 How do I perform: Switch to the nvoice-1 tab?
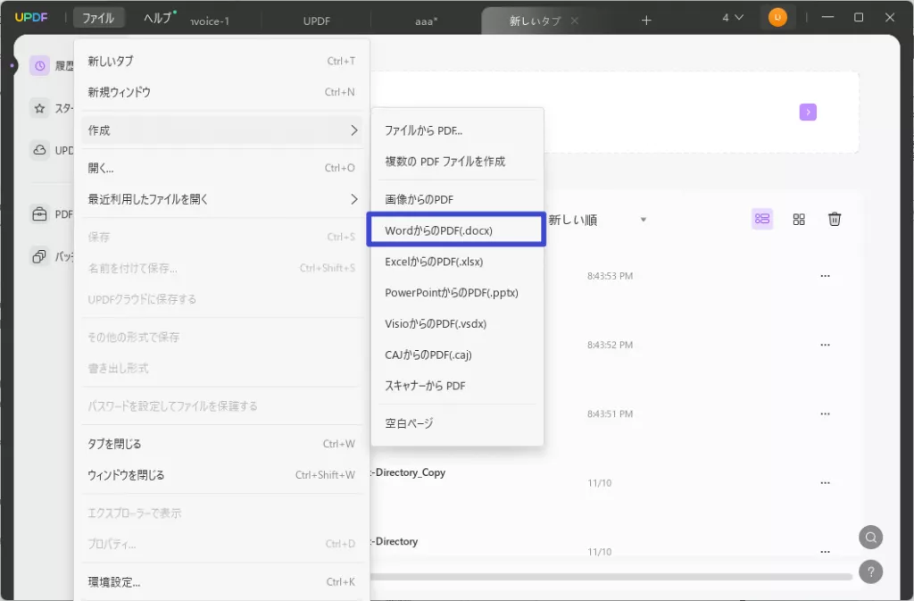pyautogui.click(x=211, y=21)
